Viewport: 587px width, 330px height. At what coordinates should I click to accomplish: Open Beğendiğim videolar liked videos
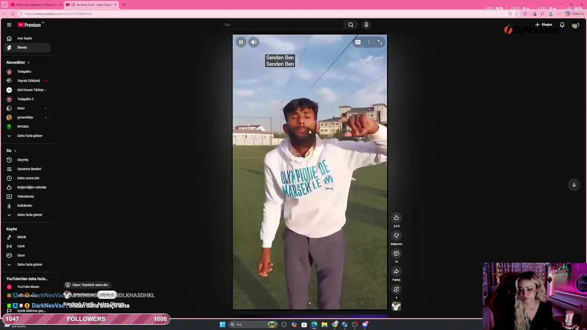(x=27, y=187)
